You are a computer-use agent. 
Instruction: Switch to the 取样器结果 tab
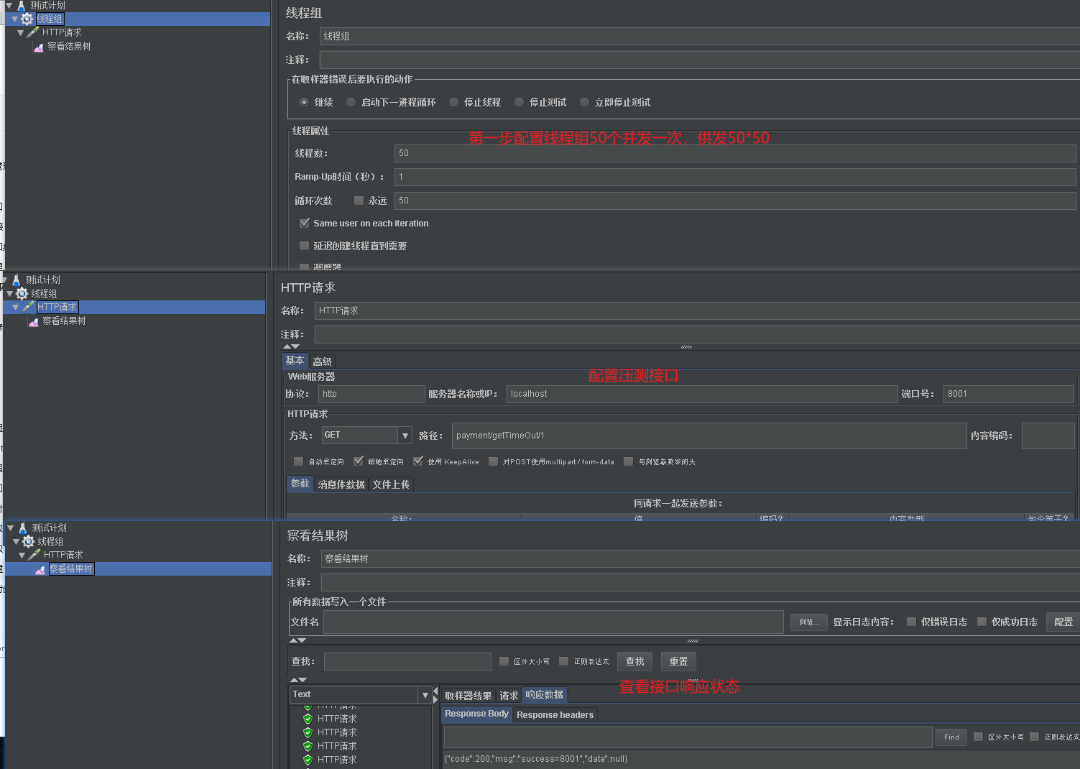pos(469,696)
